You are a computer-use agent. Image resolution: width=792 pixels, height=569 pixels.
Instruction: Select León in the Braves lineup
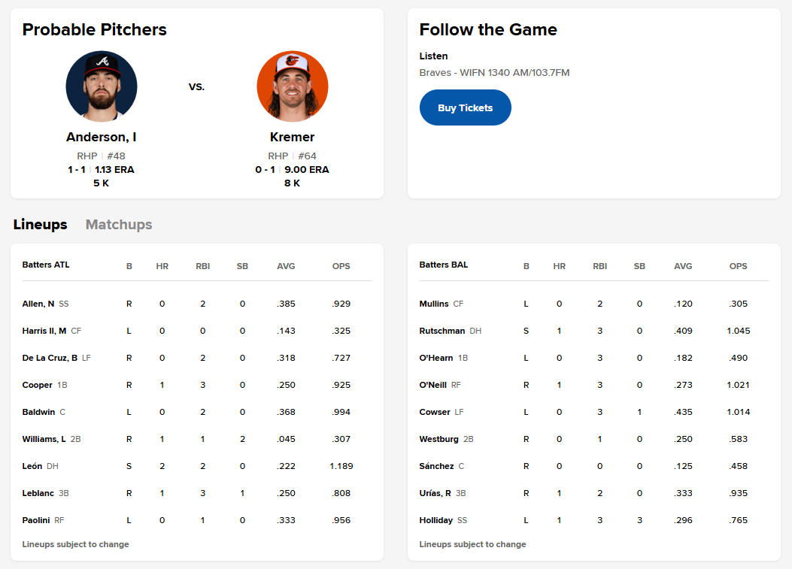(32, 466)
